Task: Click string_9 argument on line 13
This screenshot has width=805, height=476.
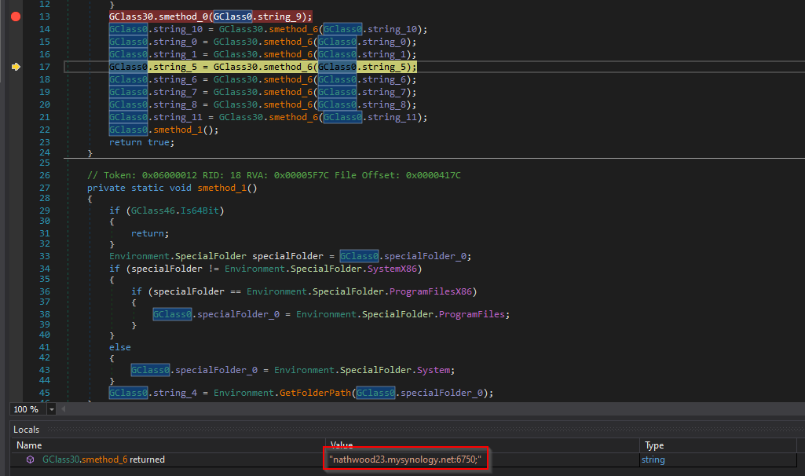Action: coord(280,16)
